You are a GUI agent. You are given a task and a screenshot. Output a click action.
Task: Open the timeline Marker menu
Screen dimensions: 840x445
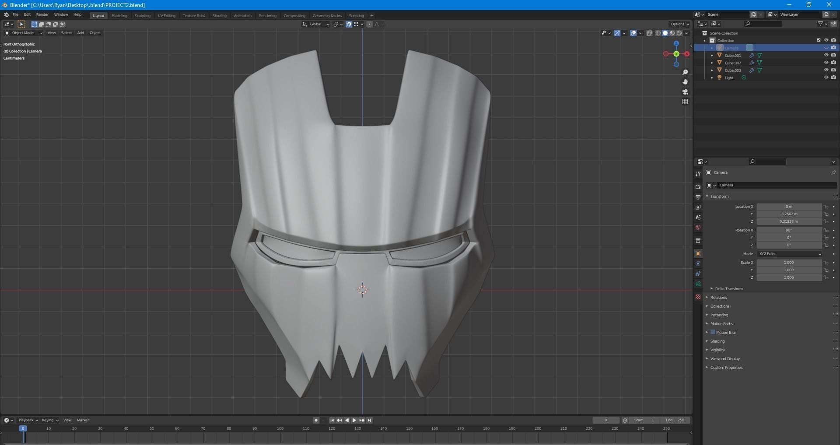pos(83,420)
